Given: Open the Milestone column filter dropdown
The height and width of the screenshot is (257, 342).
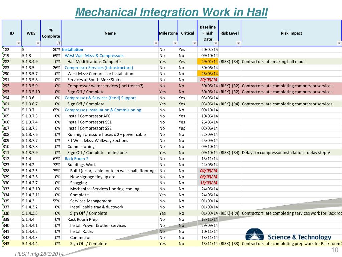Looking at the screenshot, I should coord(175,43).
